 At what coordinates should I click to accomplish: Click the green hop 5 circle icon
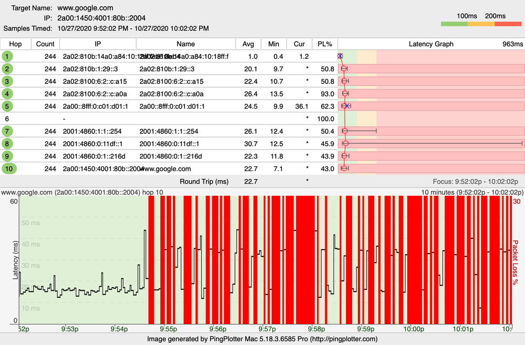(x=7, y=106)
